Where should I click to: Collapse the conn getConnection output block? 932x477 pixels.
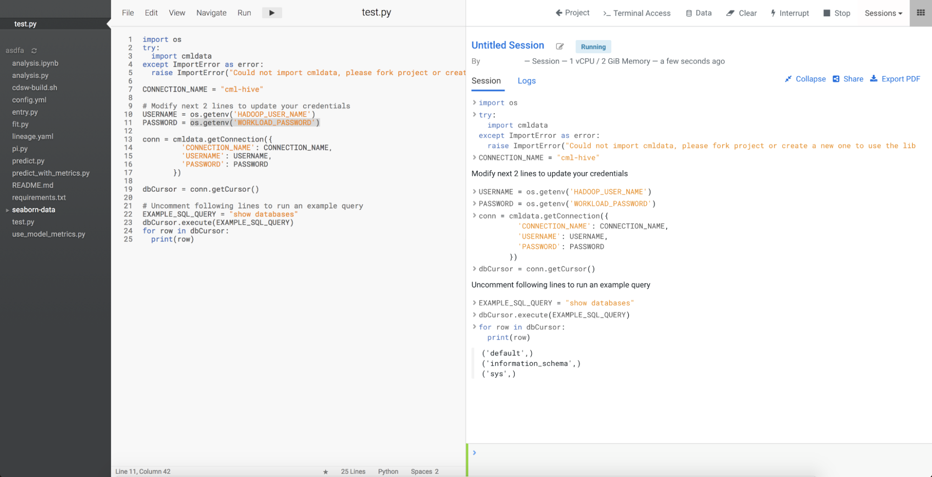[x=474, y=216]
